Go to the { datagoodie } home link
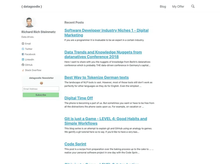The width and height of the screenshot is (220, 164). click(x=32, y=6)
